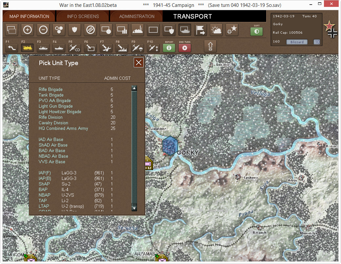341x264 pixels.
Task: Select F5 air recon mode icon
Action: pyautogui.click(x=75, y=48)
